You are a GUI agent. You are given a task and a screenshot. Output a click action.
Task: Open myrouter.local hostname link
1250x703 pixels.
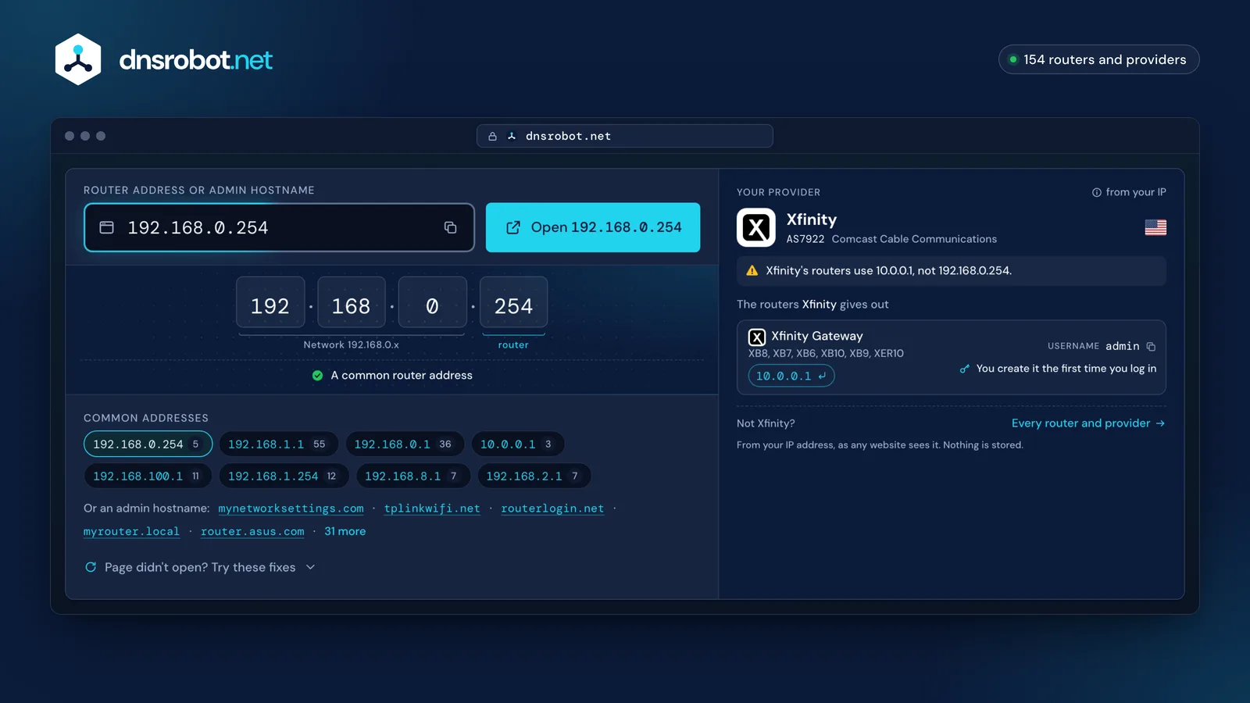pyautogui.click(x=131, y=531)
